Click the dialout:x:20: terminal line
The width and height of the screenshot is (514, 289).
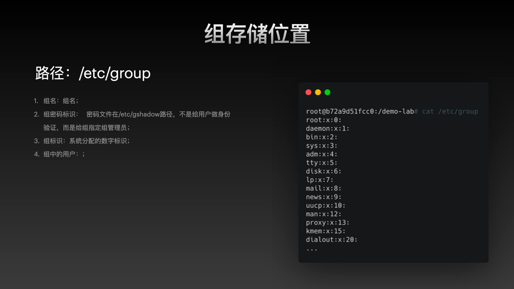click(x=331, y=239)
